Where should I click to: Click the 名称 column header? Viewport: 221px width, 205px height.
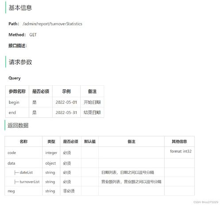pyautogui.click(x=23, y=142)
